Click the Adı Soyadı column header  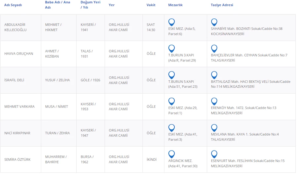click(13, 5)
